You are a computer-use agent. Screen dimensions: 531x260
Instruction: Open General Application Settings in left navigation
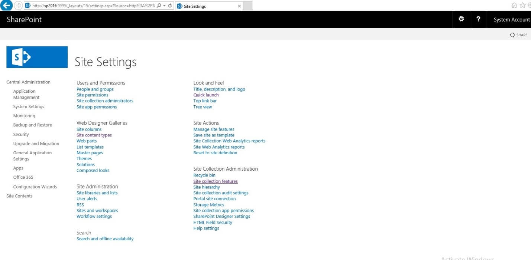32,156
